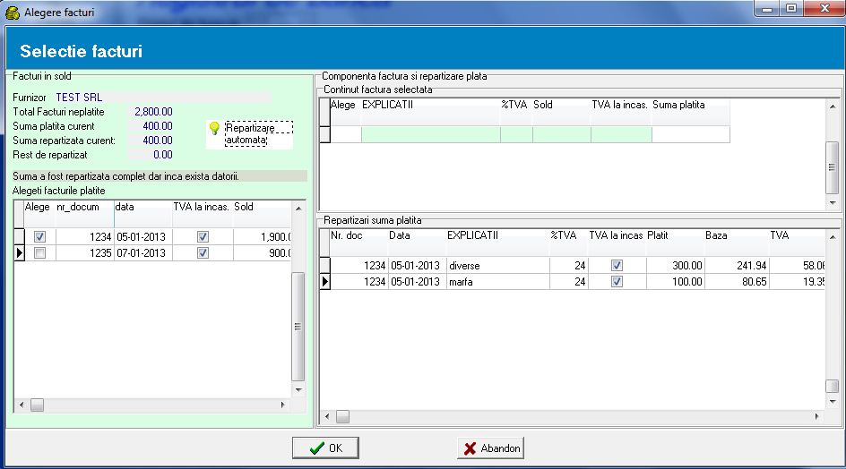Toggle TVA la incas. checkbox for marfa row
This screenshot has width=846, height=469.
[616, 282]
